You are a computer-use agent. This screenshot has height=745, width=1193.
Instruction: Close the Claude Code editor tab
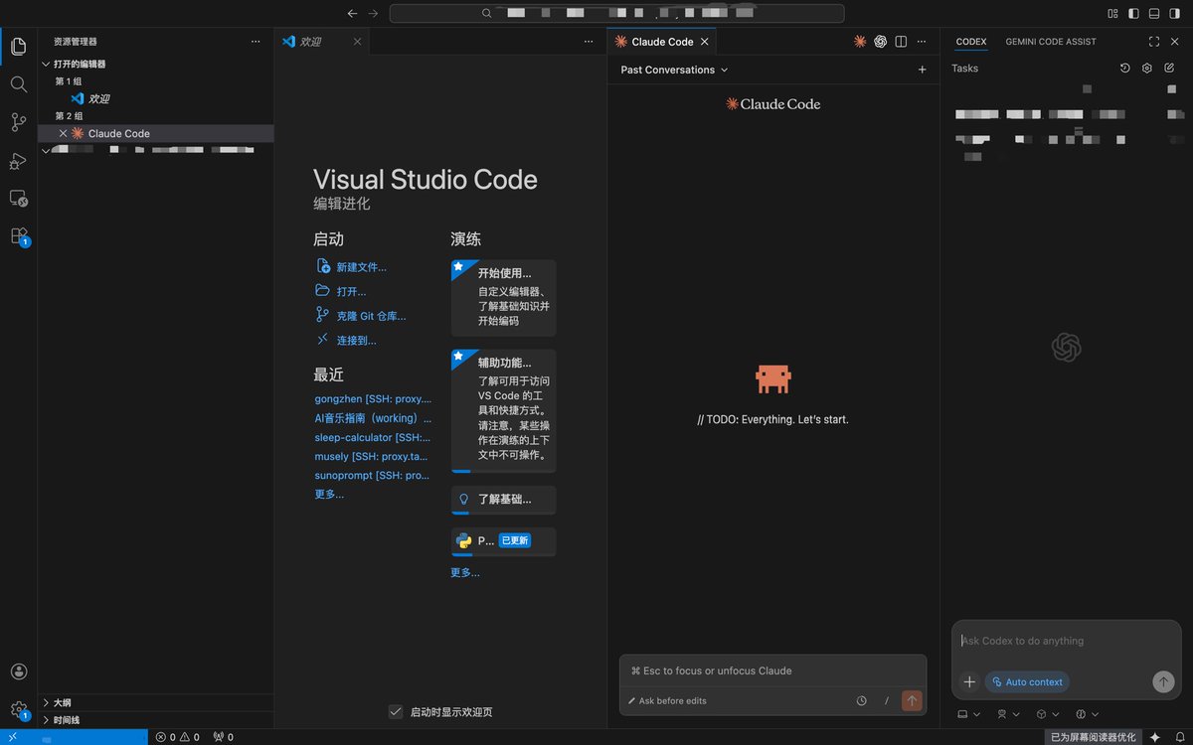[x=705, y=42]
